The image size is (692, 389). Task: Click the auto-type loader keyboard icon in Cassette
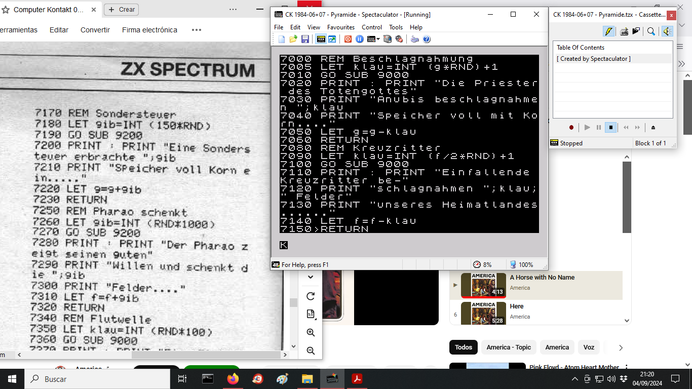(x=624, y=31)
